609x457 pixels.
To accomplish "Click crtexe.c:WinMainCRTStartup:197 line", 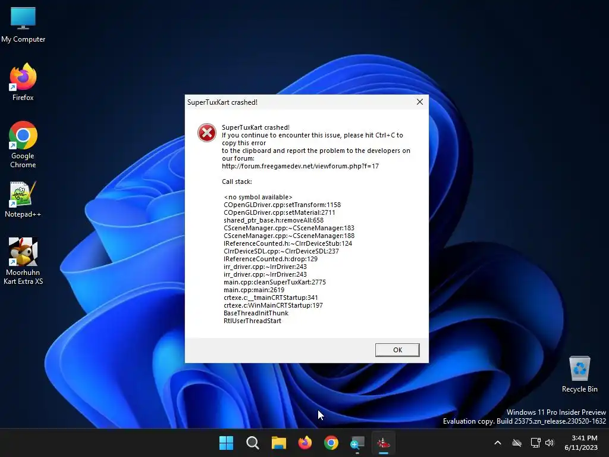I will coord(273,305).
